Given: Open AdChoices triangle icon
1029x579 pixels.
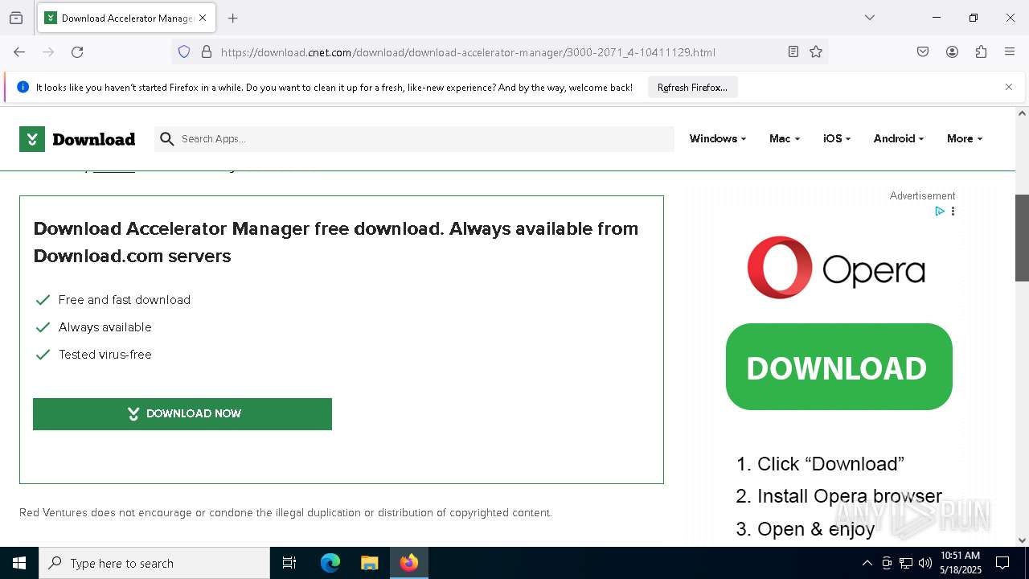Looking at the screenshot, I should point(939,211).
